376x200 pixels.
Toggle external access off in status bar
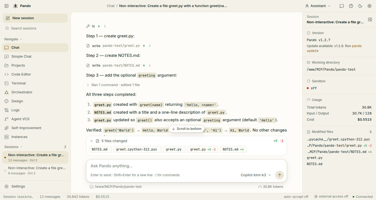[x=331, y=197]
